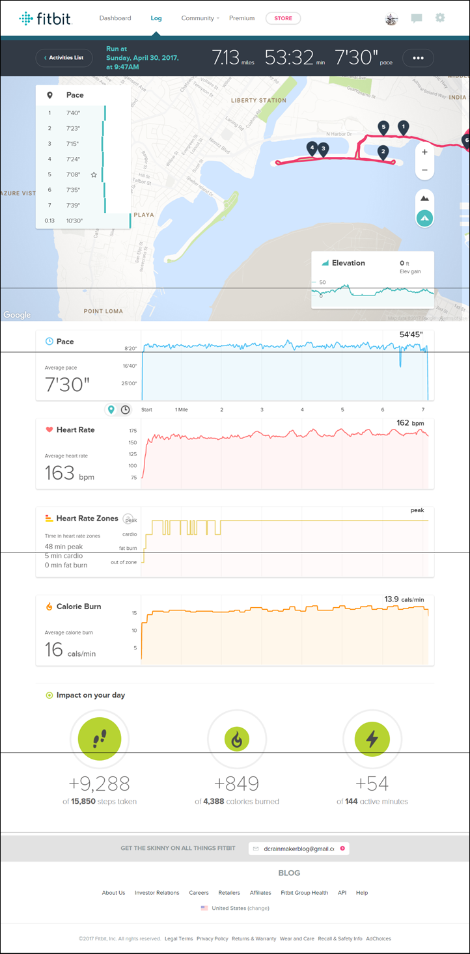
Task: Switch pace chart to time view with clock toggle
Action: (x=124, y=409)
